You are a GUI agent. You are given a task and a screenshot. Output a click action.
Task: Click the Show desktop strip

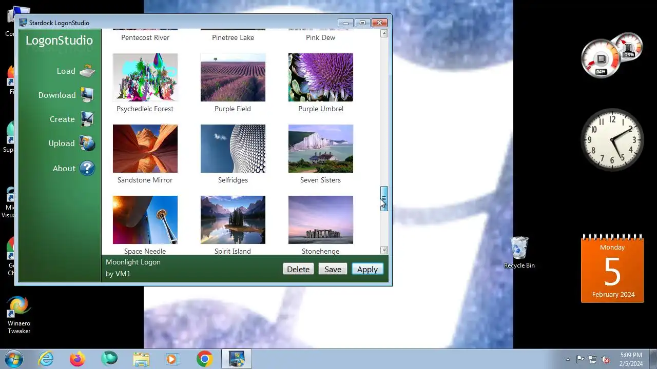click(x=653, y=359)
